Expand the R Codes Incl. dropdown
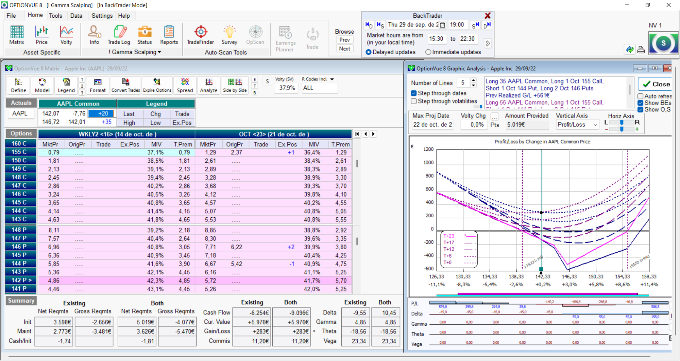 click(x=332, y=79)
